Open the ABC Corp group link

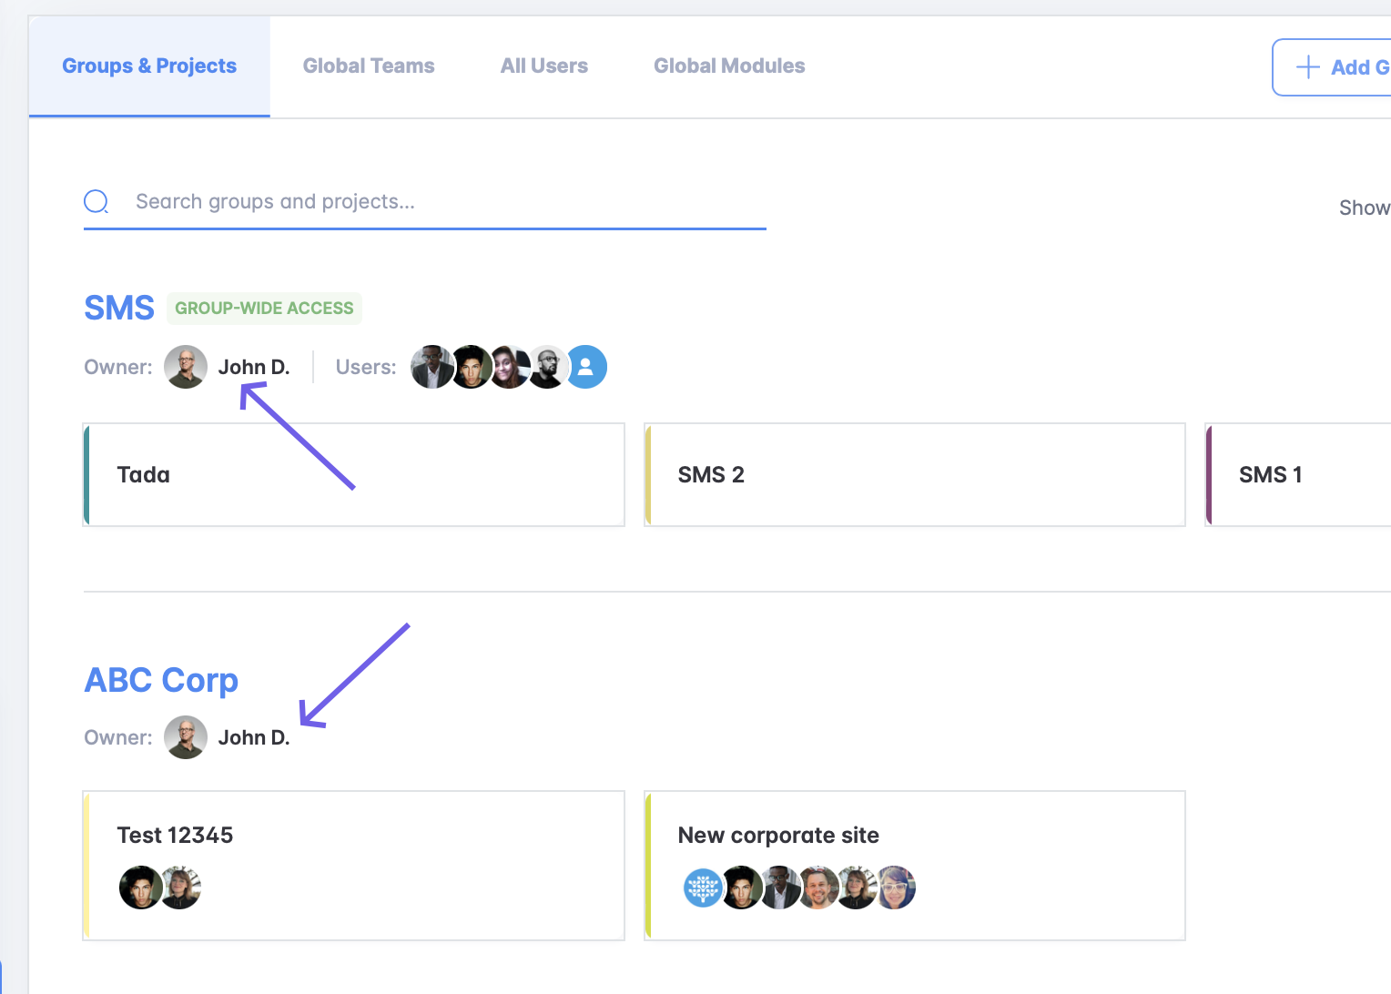point(161,680)
